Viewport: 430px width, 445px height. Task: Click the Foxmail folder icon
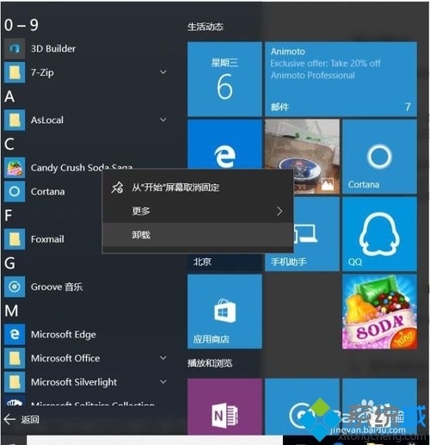click(15, 239)
